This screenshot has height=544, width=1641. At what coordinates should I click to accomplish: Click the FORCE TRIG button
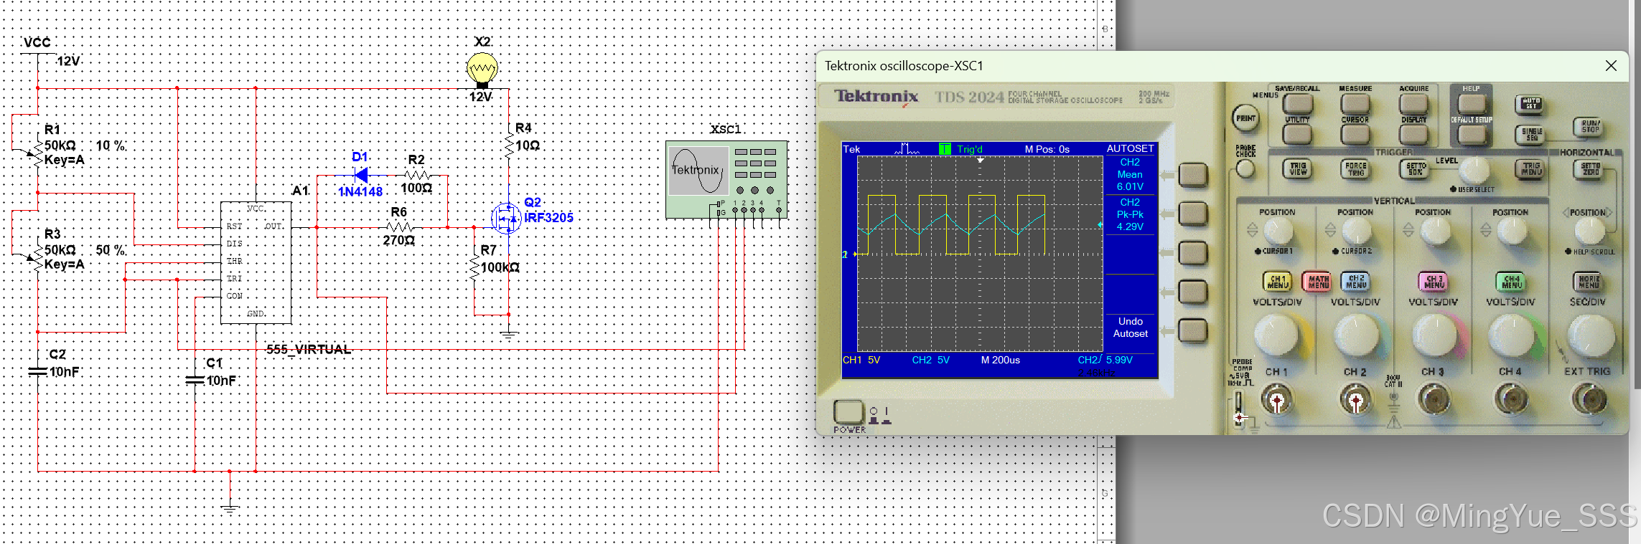(x=1355, y=168)
